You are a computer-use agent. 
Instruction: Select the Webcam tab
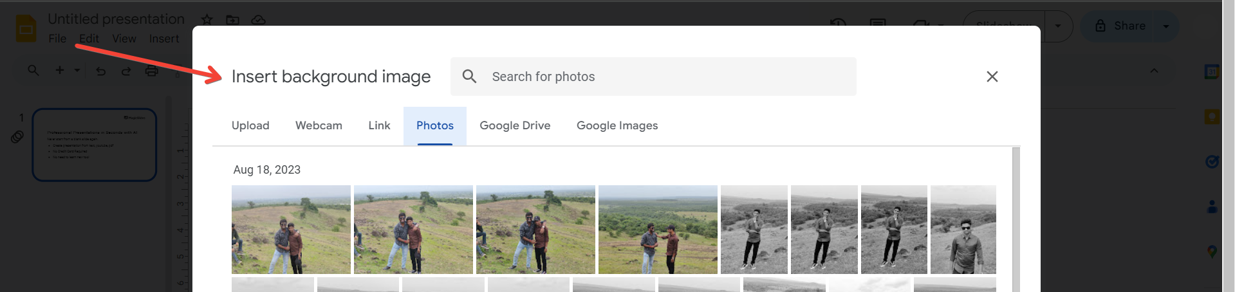click(319, 125)
